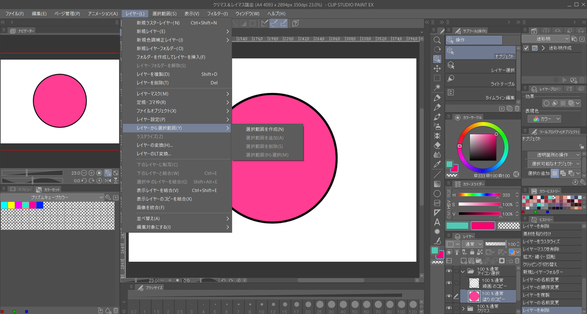587x314 pixels.
Task: Select the Operation object tool in toolbar
Action: point(437,59)
